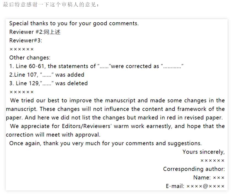232x194 pixels.
Task: Click the 'Line 107' was added item
Action: (x=47, y=75)
